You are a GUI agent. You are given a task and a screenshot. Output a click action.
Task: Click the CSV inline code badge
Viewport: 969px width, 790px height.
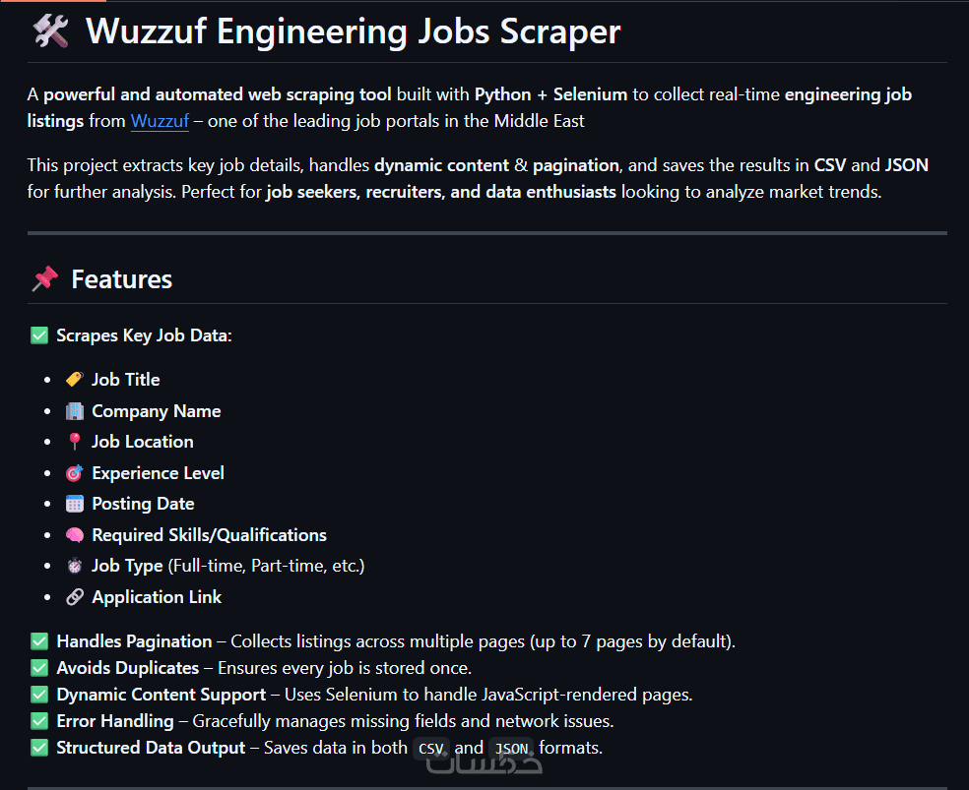click(431, 749)
